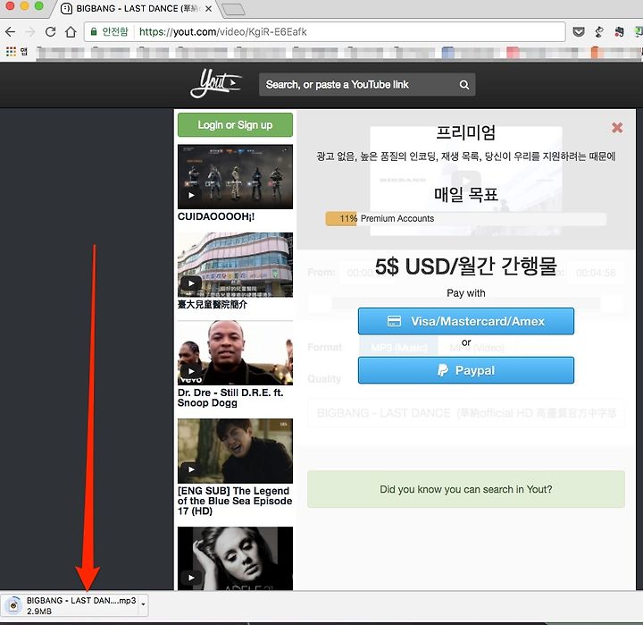
Task: Close the BIGBANG browser tab
Action: [209, 9]
